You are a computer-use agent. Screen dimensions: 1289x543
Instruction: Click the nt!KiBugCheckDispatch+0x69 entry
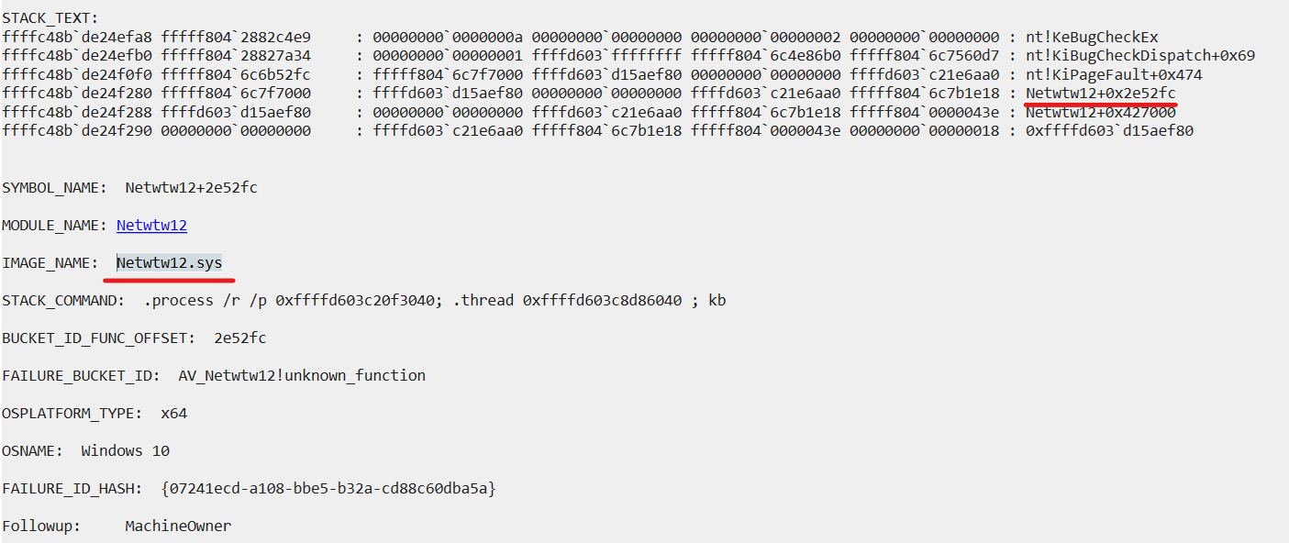1139,56
